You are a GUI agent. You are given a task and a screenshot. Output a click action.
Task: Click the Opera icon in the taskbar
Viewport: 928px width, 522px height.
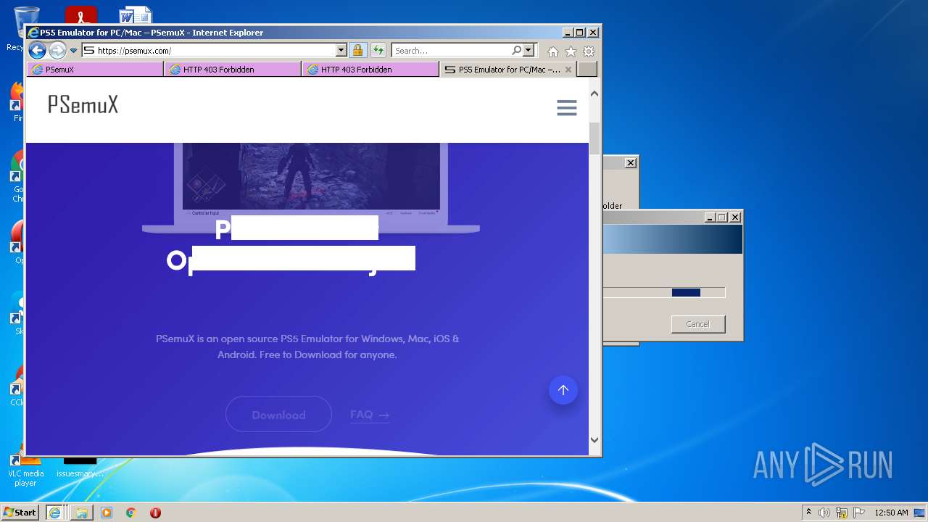(x=155, y=512)
